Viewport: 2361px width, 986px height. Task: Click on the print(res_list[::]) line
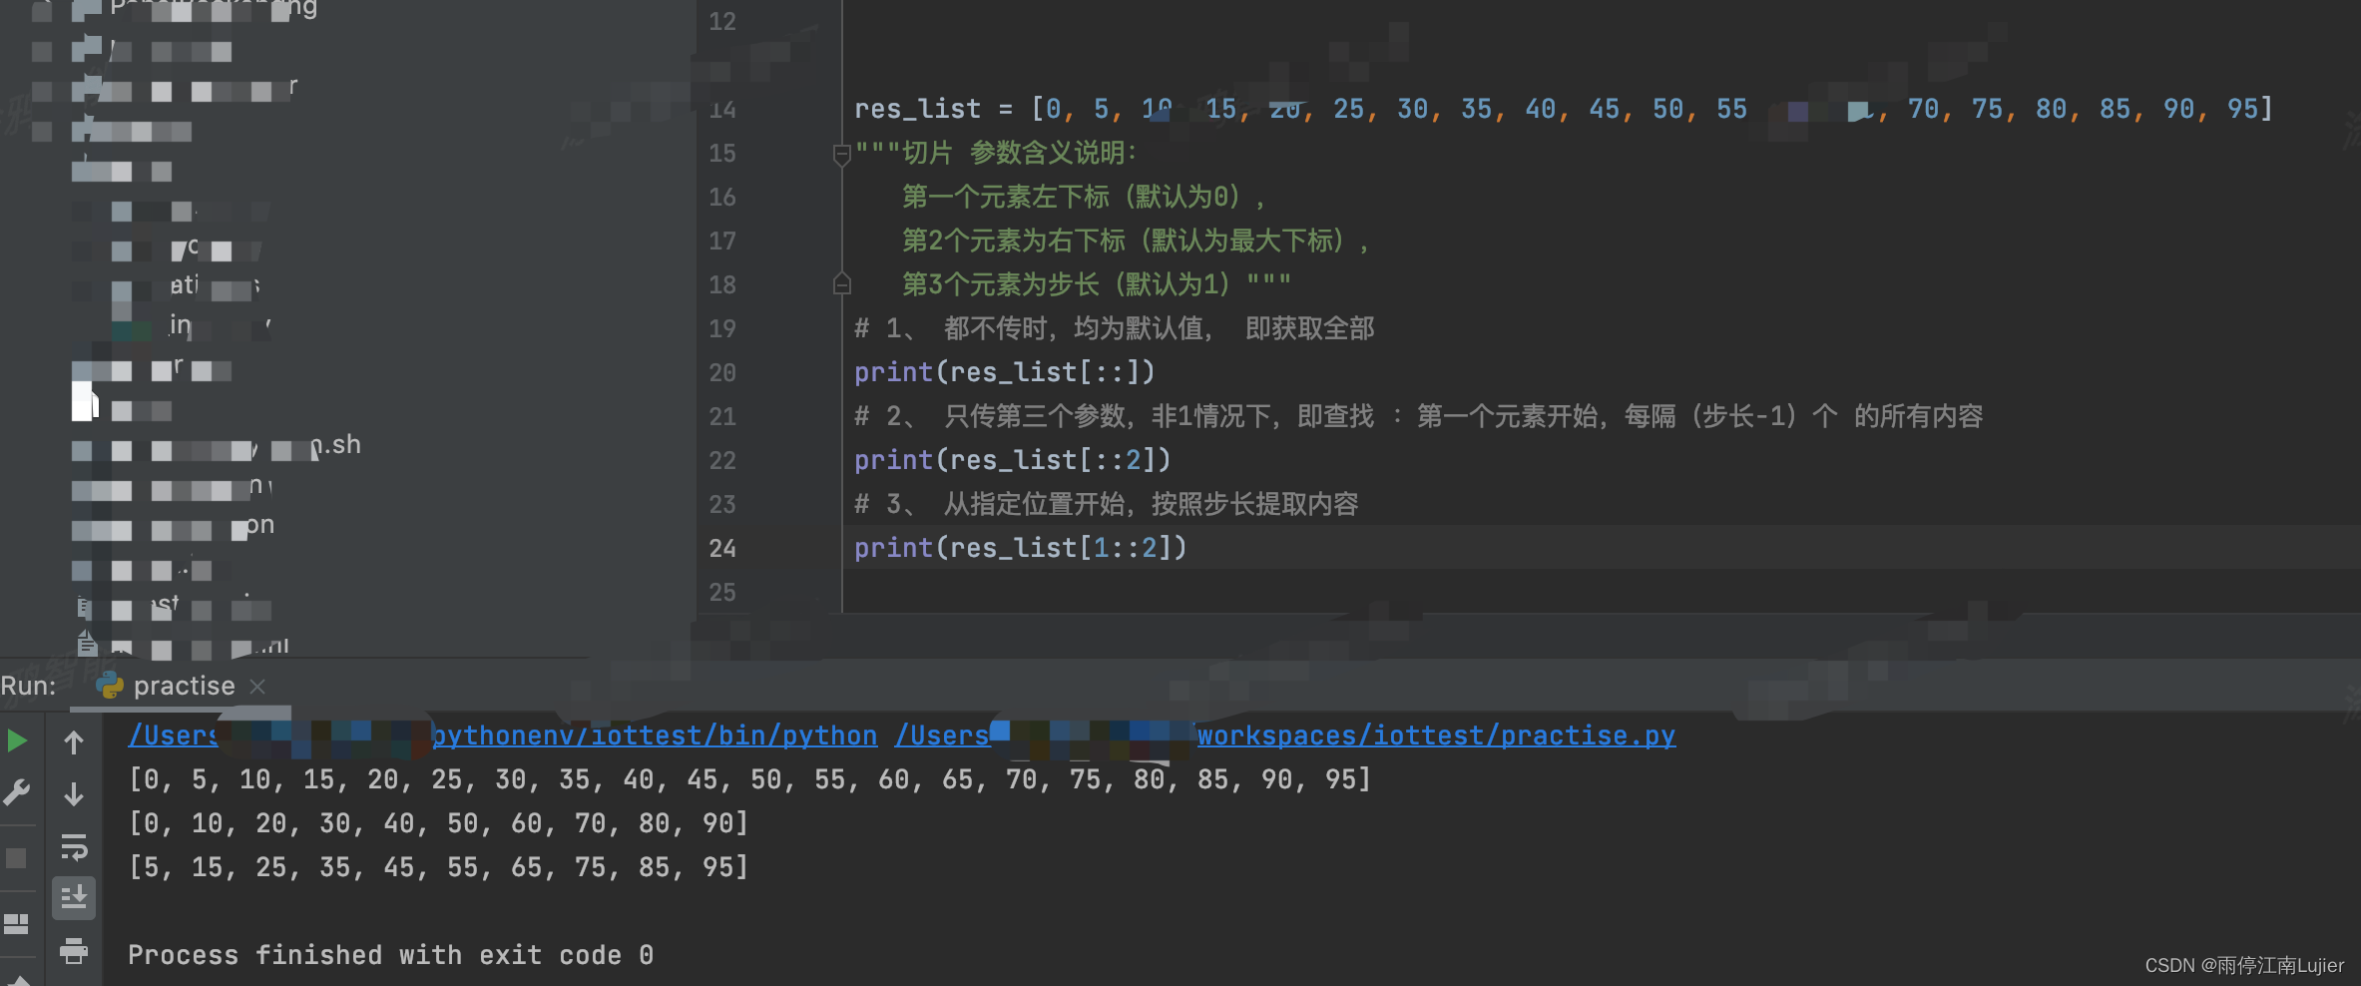(1005, 372)
